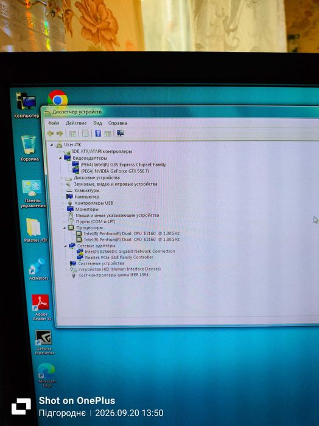Click the Google Chrome desktop icon

(57, 98)
